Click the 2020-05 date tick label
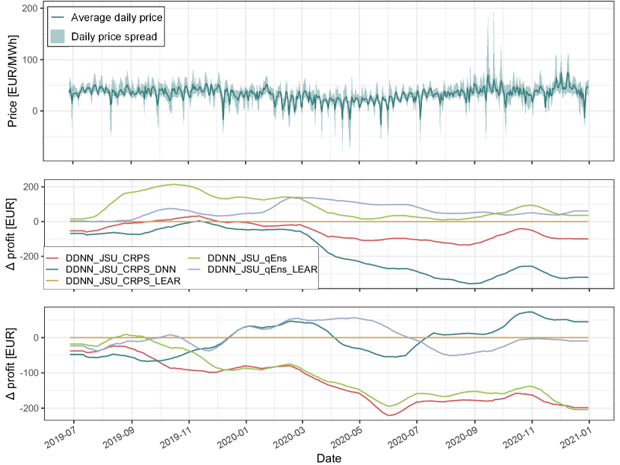Screen dimensions: 620x465 pos(348,437)
